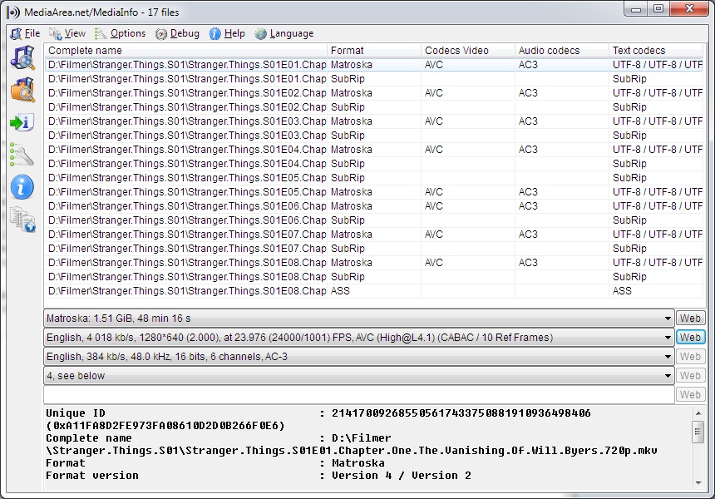Select the S01E08 ASS format row
715x499 pixels.
374,291
